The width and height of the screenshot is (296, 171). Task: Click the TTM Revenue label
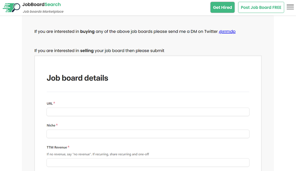pyautogui.click(x=57, y=147)
